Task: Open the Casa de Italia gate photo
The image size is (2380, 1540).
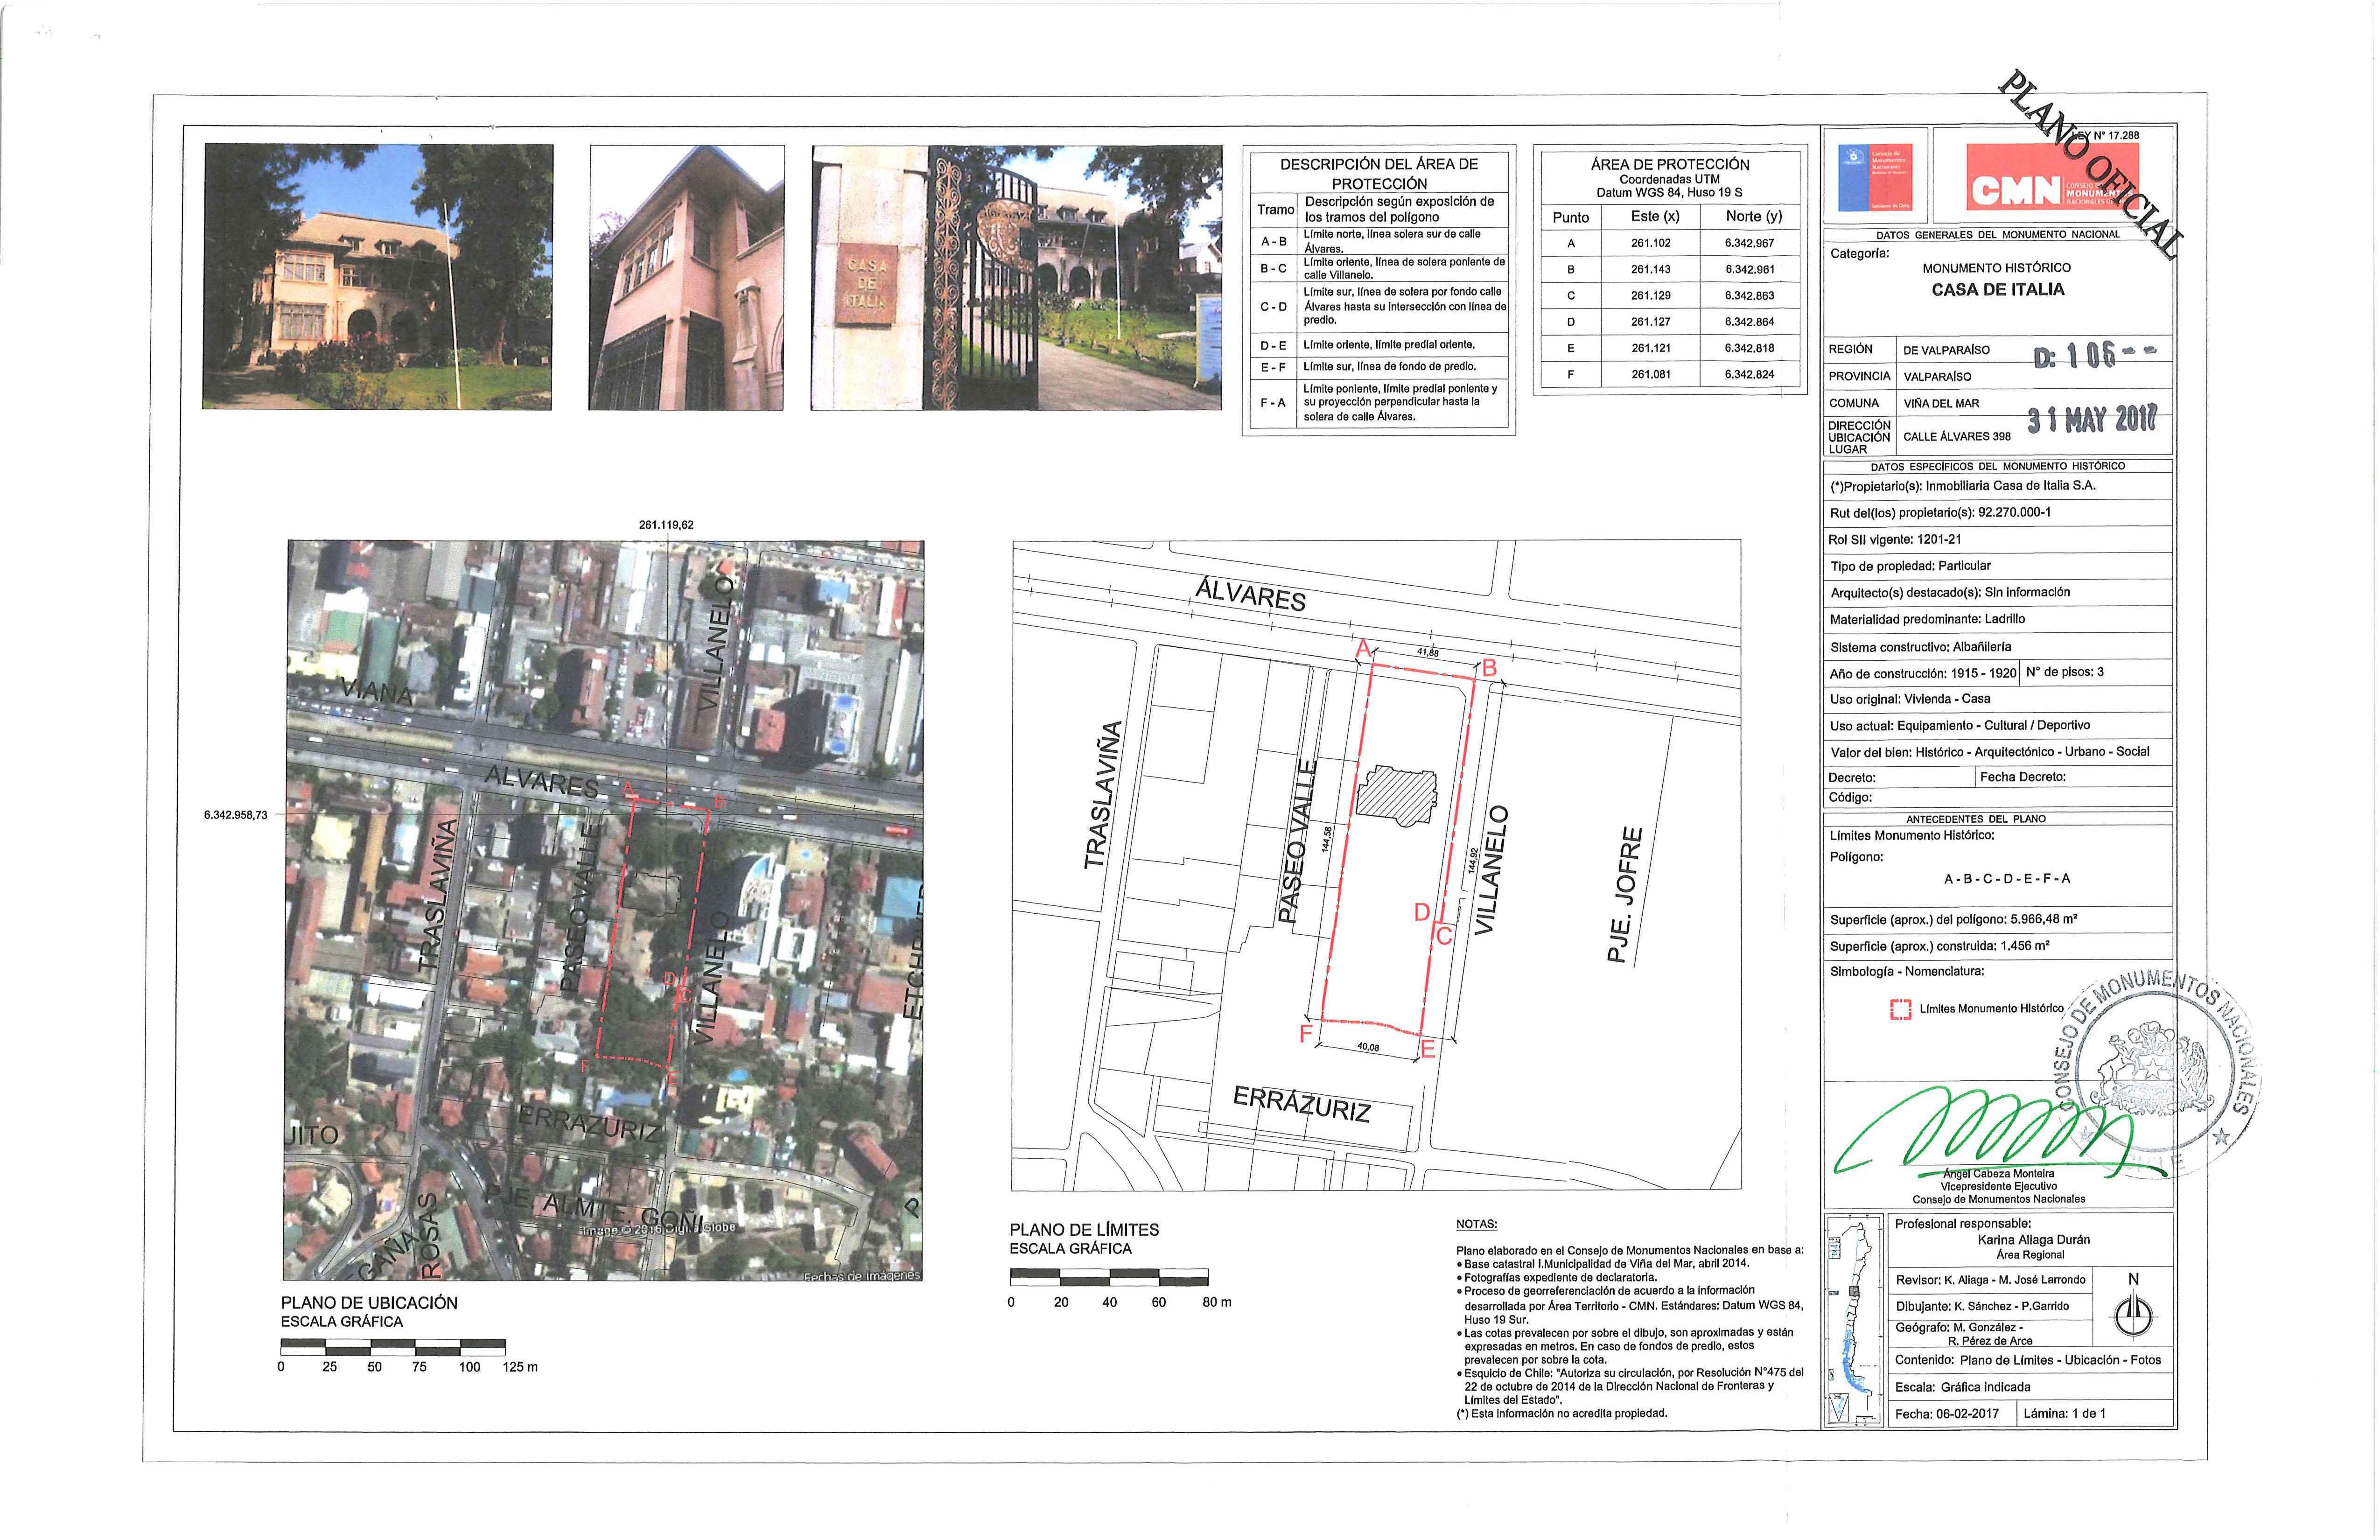Action: [x=1016, y=277]
